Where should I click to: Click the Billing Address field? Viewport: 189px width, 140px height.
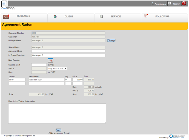coord(68,40)
